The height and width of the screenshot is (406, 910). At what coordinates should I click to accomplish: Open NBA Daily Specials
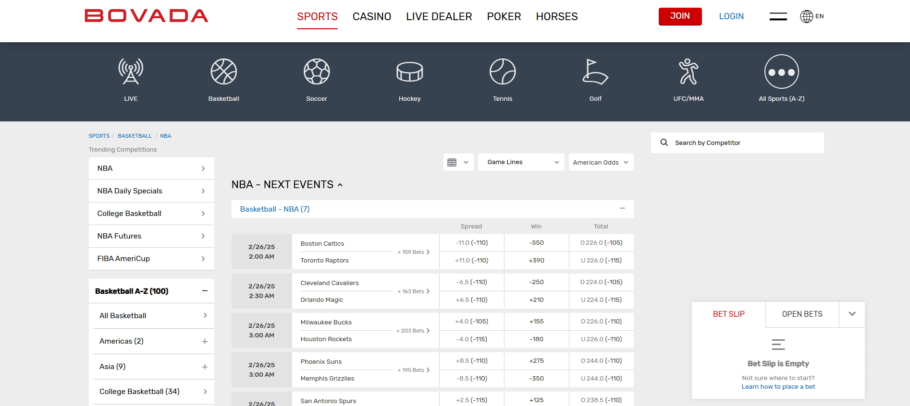coord(151,191)
